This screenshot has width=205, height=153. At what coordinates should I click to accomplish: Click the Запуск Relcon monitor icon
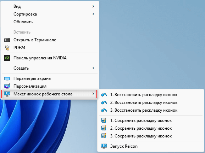pos(104,146)
